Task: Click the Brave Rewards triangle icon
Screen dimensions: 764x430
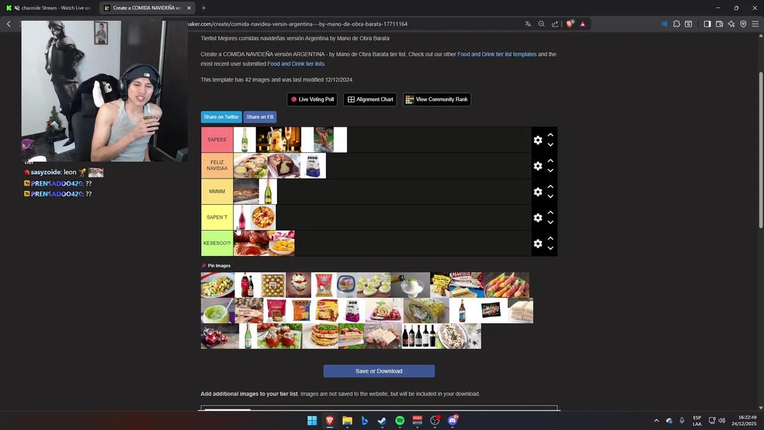Action: tap(583, 24)
